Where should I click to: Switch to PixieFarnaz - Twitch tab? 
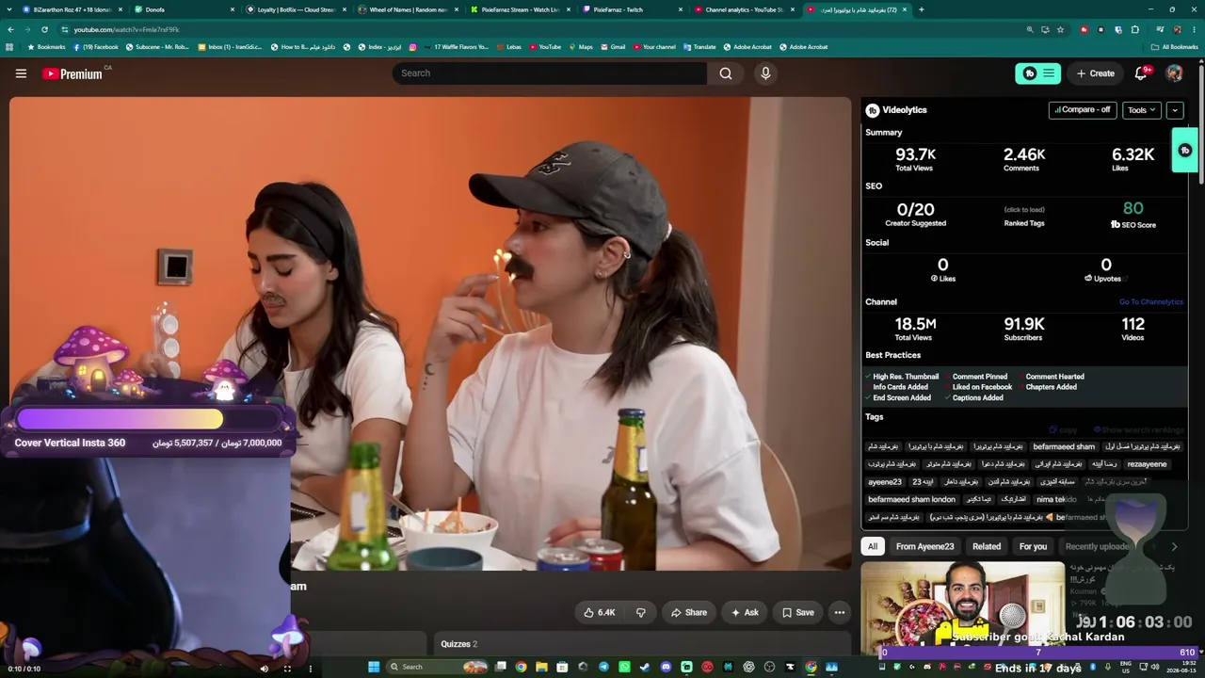pos(633,9)
